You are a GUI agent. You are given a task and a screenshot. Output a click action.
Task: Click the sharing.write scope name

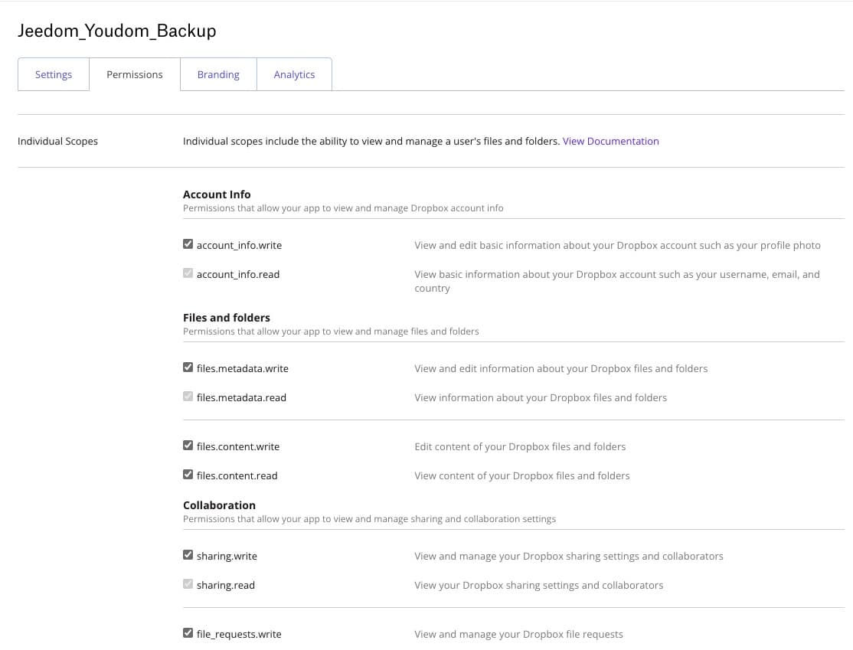pyautogui.click(x=227, y=557)
